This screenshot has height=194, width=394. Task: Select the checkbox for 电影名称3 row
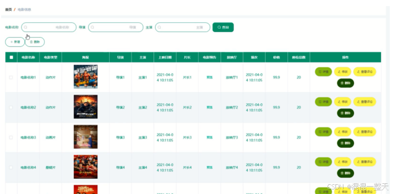pos(11,138)
